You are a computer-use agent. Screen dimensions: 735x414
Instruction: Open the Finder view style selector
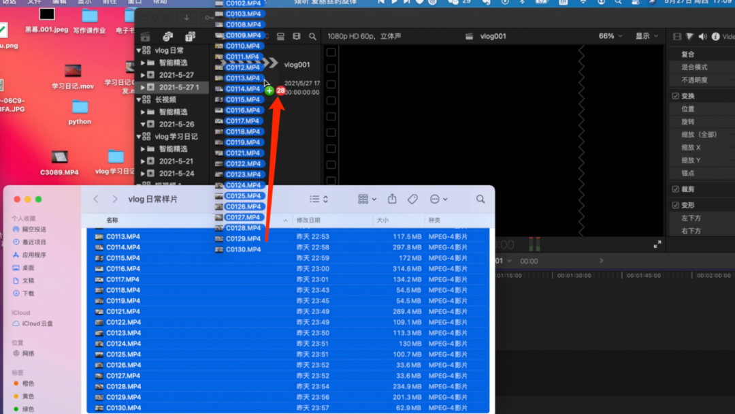(x=318, y=199)
